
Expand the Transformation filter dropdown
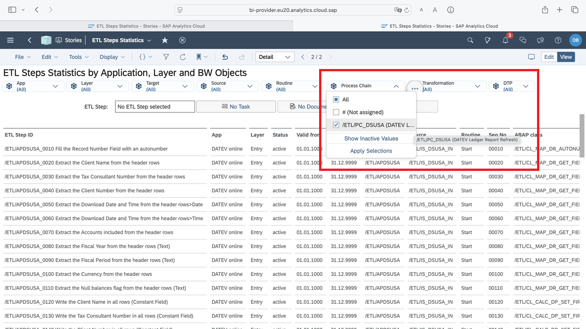pos(477,86)
